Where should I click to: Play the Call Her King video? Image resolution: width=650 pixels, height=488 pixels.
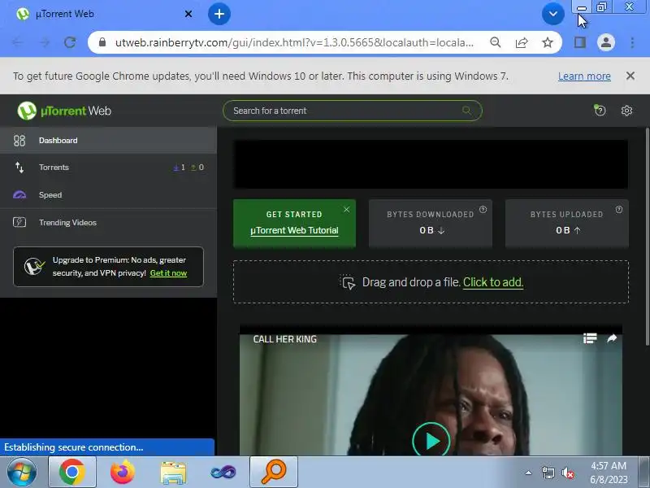pos(431,441)
